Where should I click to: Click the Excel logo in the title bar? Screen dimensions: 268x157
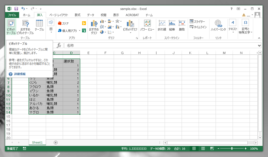9,9
